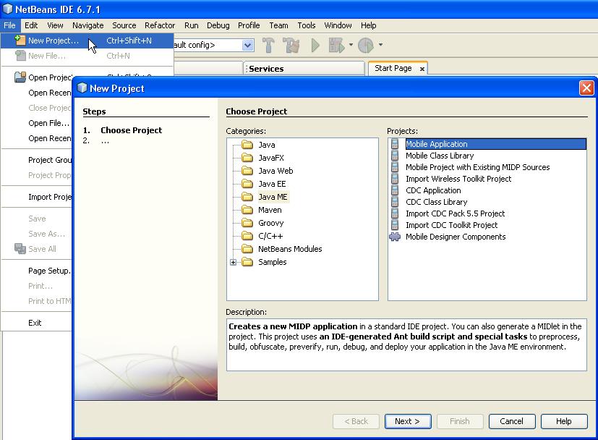Open the Edit menu
598x440 pixels.
coord(31,25)
